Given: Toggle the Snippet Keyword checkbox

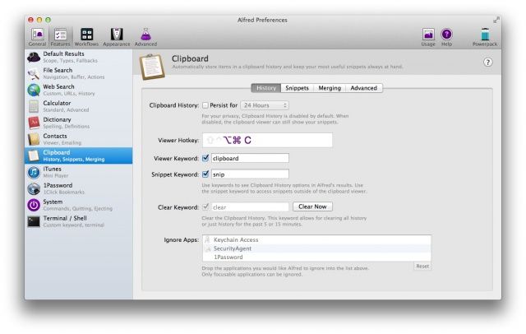Looking at the screenshot, I should pos(205,174).
